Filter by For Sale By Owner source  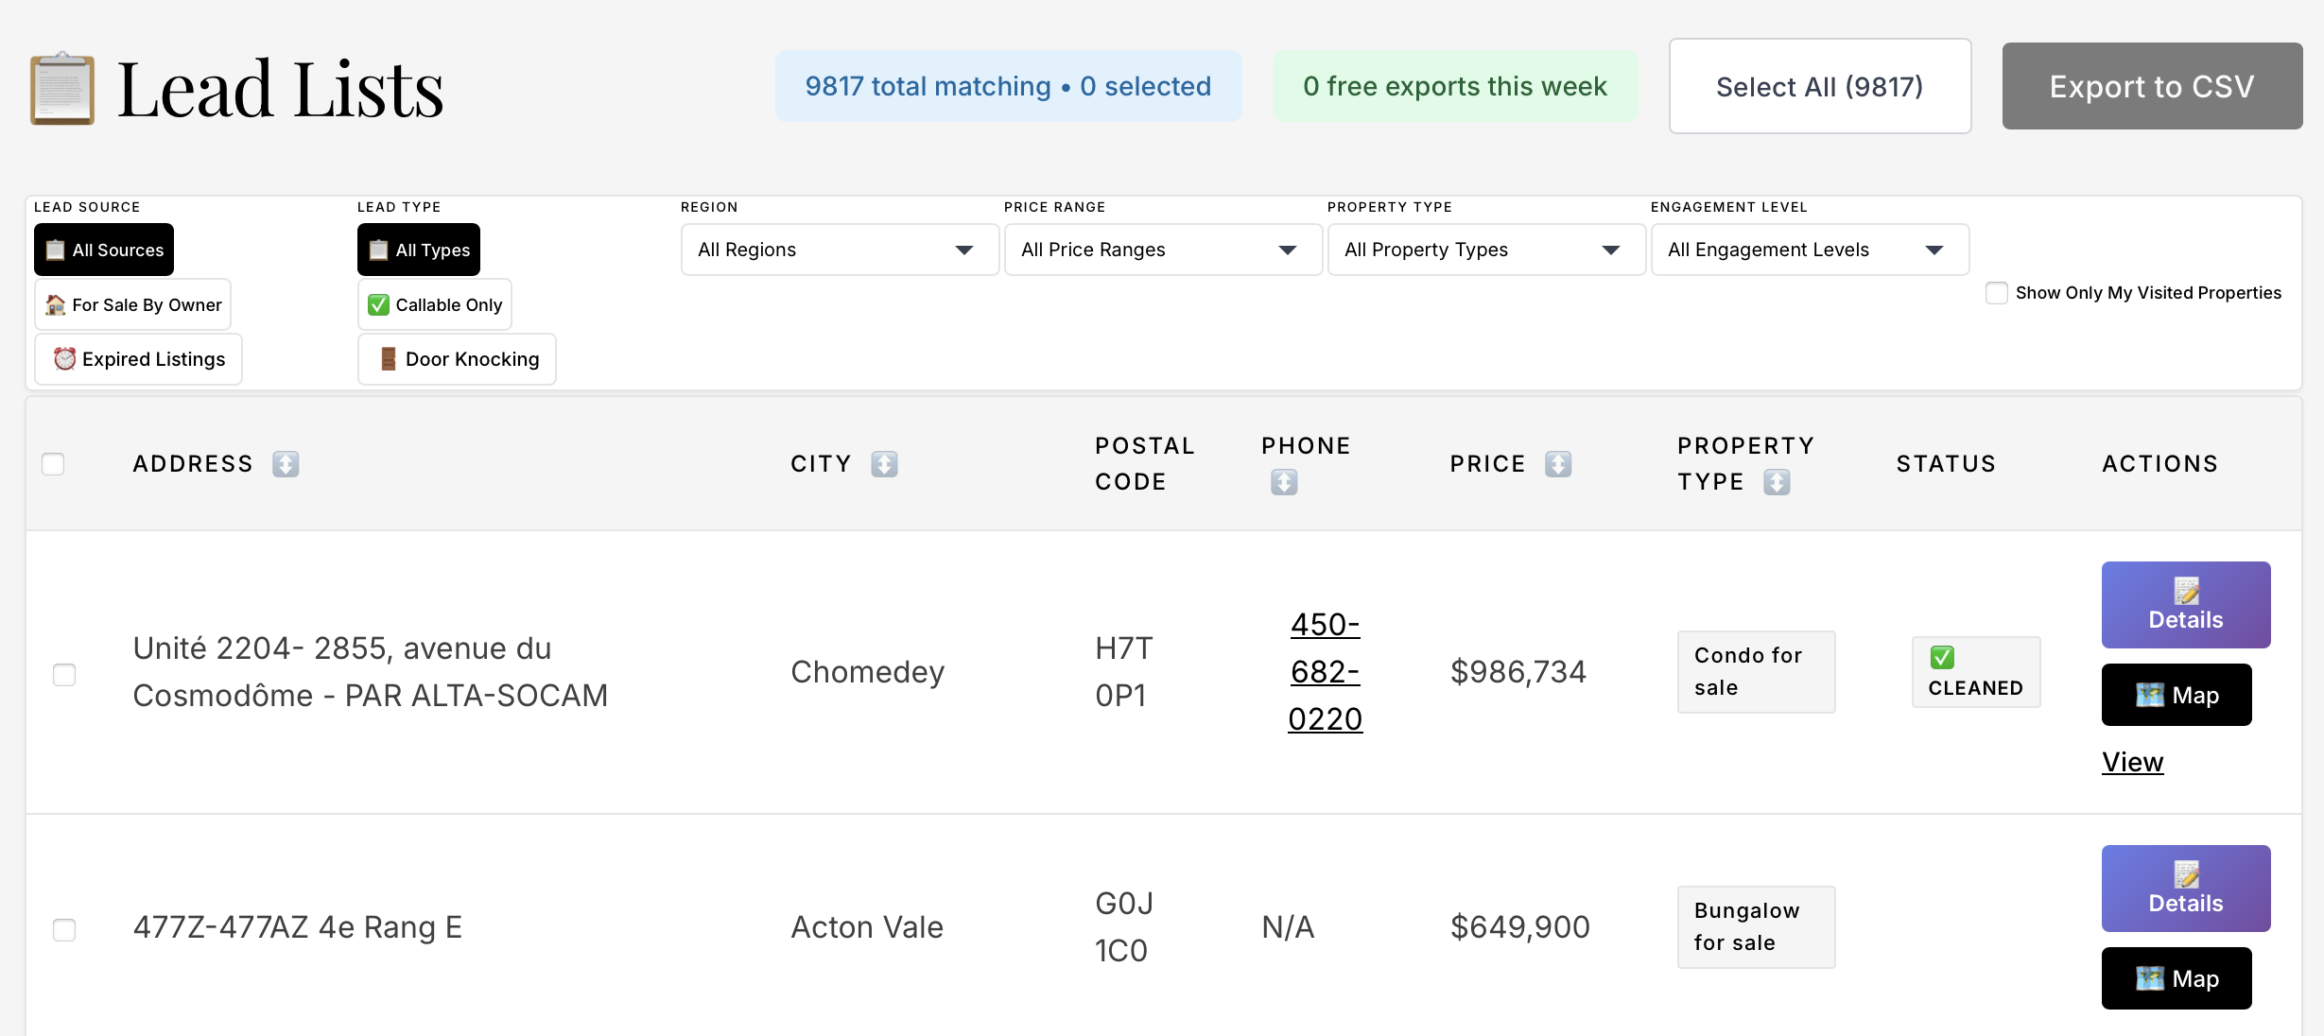(x=132, y=304)
